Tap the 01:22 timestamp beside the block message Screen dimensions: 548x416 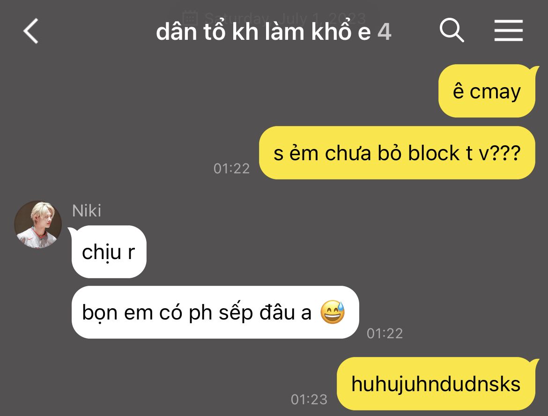(231, 169)
